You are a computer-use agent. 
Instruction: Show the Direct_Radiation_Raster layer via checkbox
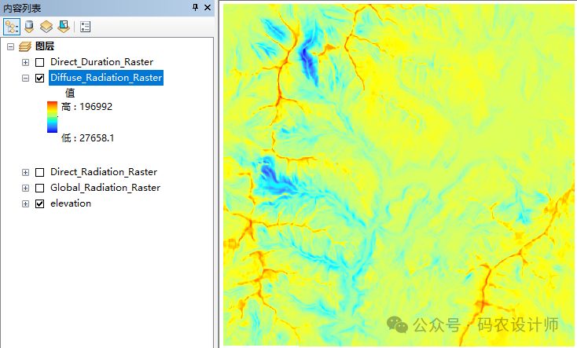(x=40, y=172)
